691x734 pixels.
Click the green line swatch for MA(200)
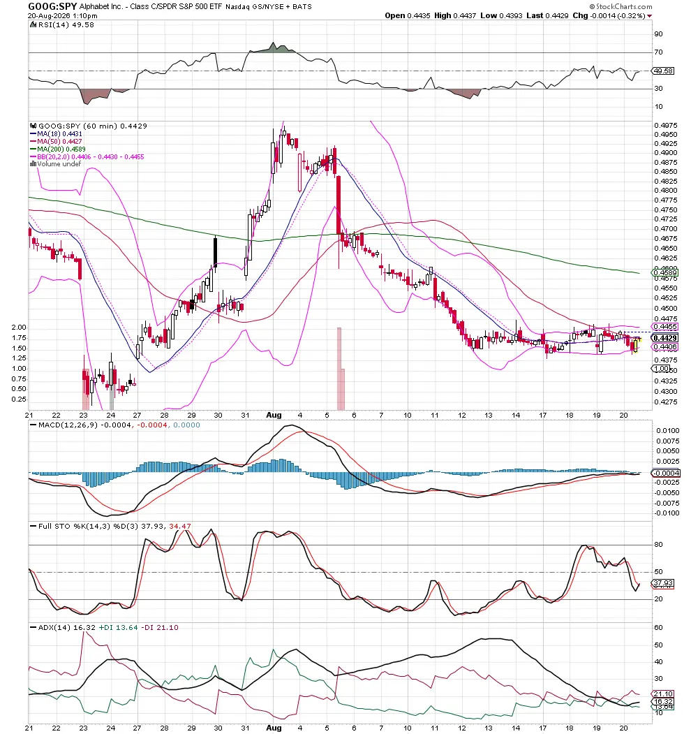pyautogui.click(x=33, y=149)
